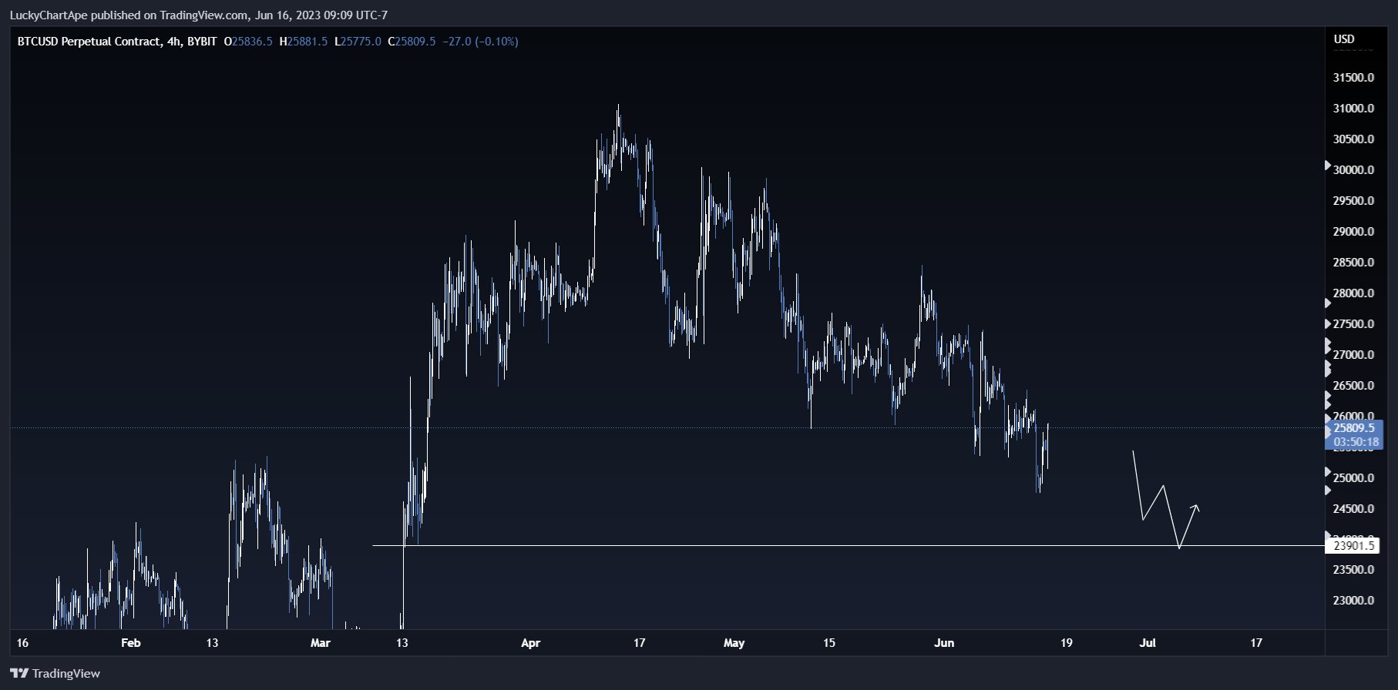Click the published-by LuckyChartApe header text
The width and height of the screenshot is (1398, 690).
(199, 15)
